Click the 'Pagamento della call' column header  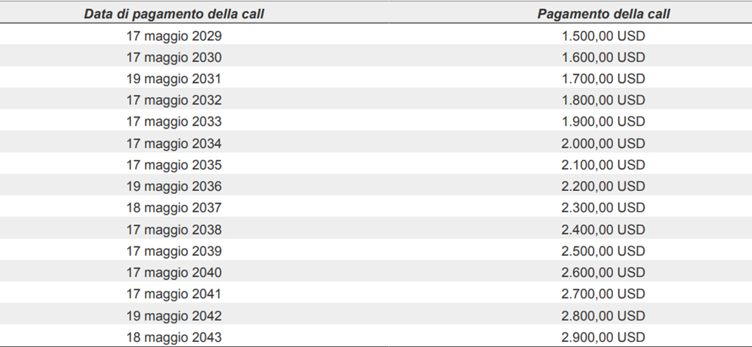pos(603,14)
